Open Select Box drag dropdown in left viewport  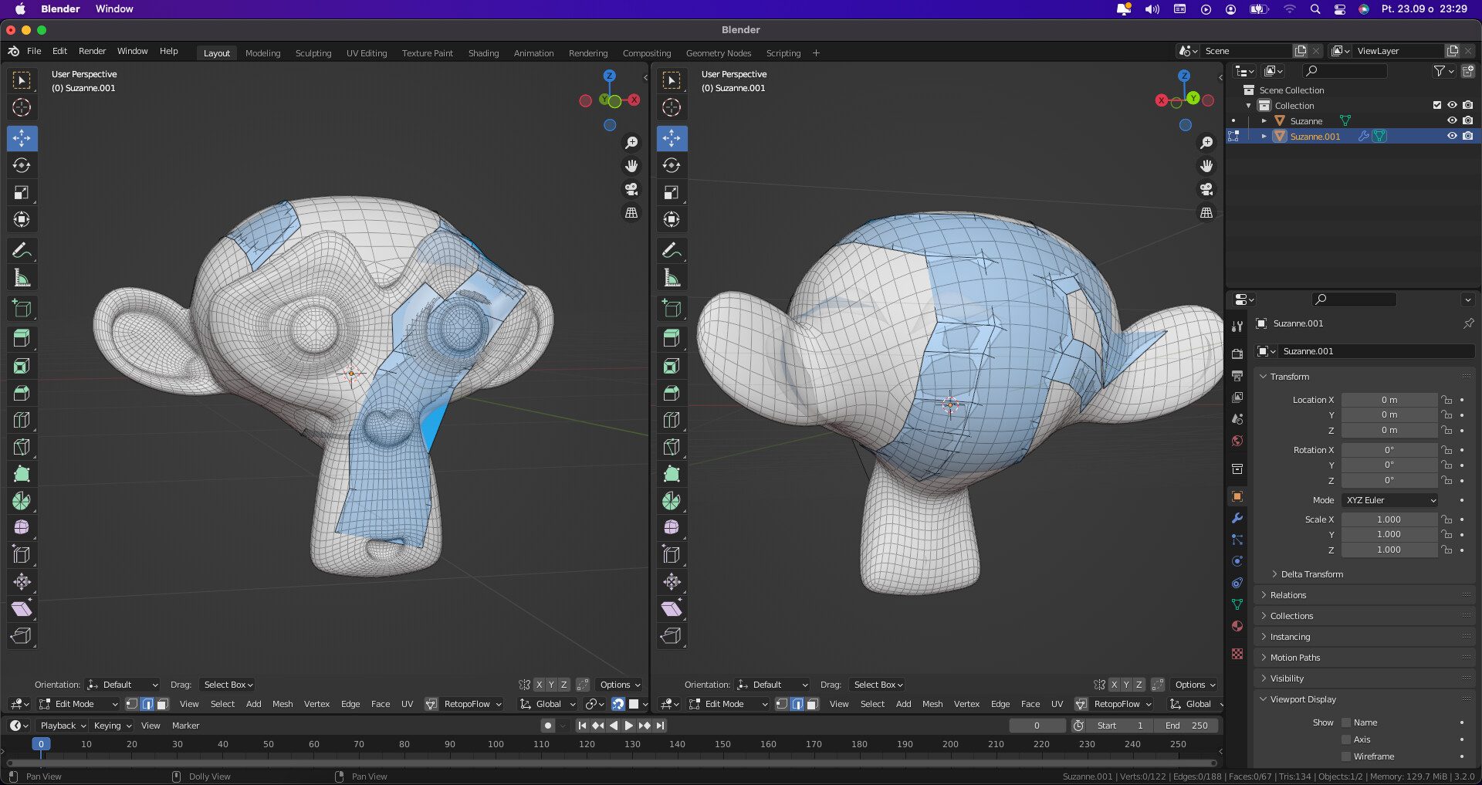pos(228,685)
